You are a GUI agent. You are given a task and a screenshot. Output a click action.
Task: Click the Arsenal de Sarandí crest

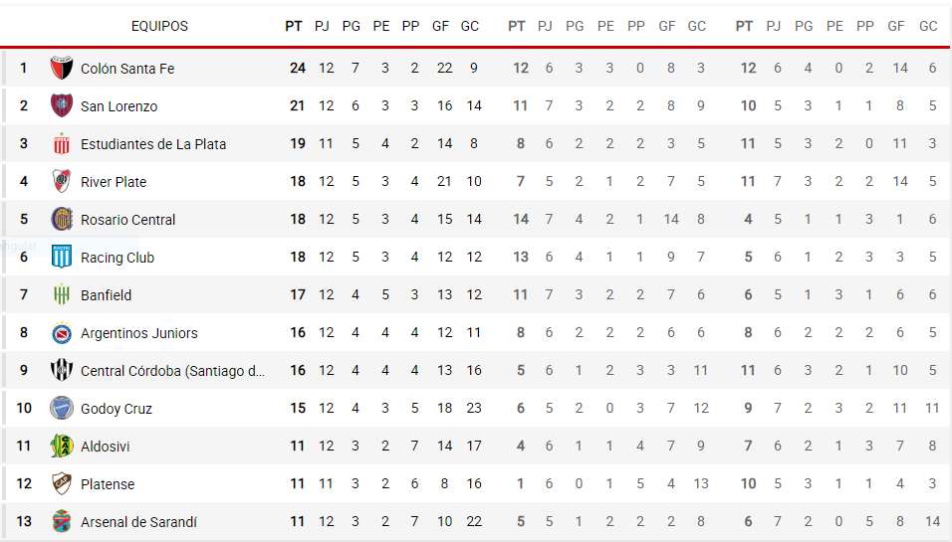click(62, 521)
